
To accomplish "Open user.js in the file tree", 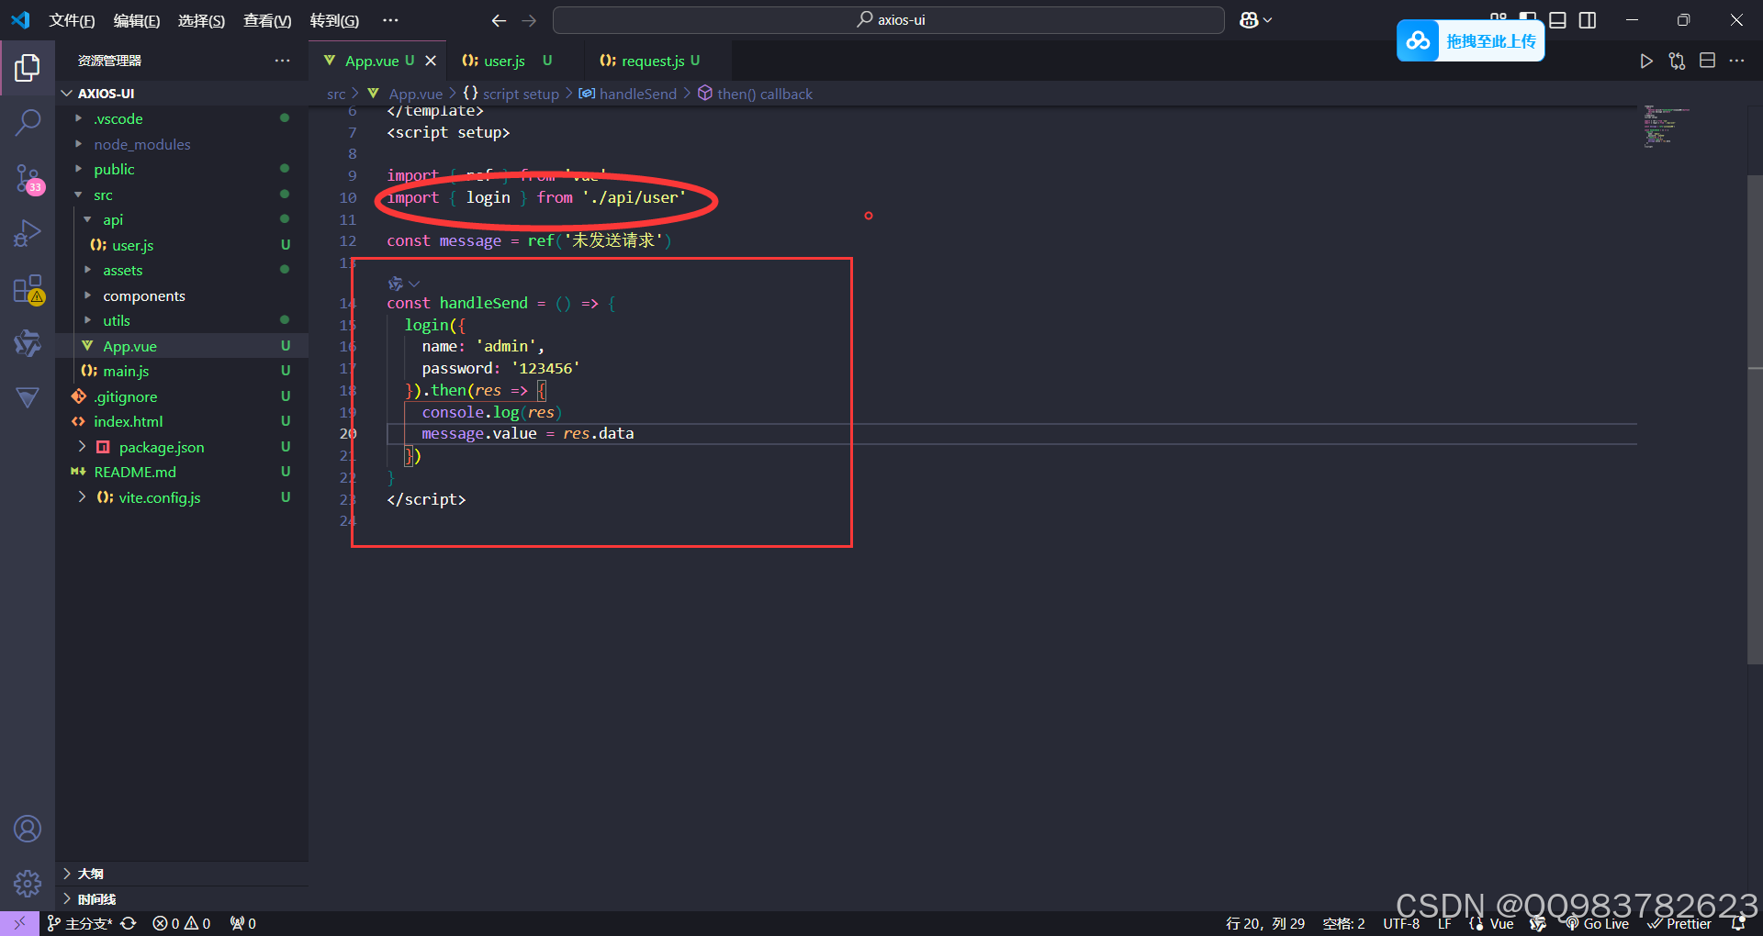I will click(182, 245).
